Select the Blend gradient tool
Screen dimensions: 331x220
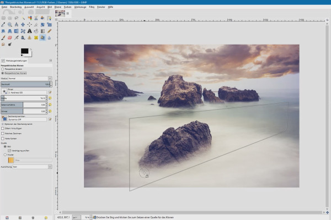42,31
